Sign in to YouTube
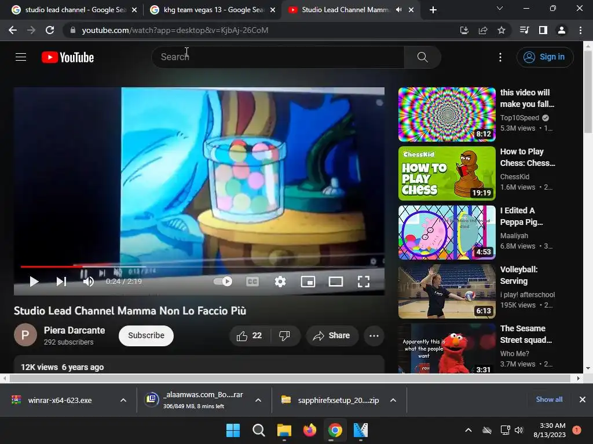593x444 pixels. [544, 57]
